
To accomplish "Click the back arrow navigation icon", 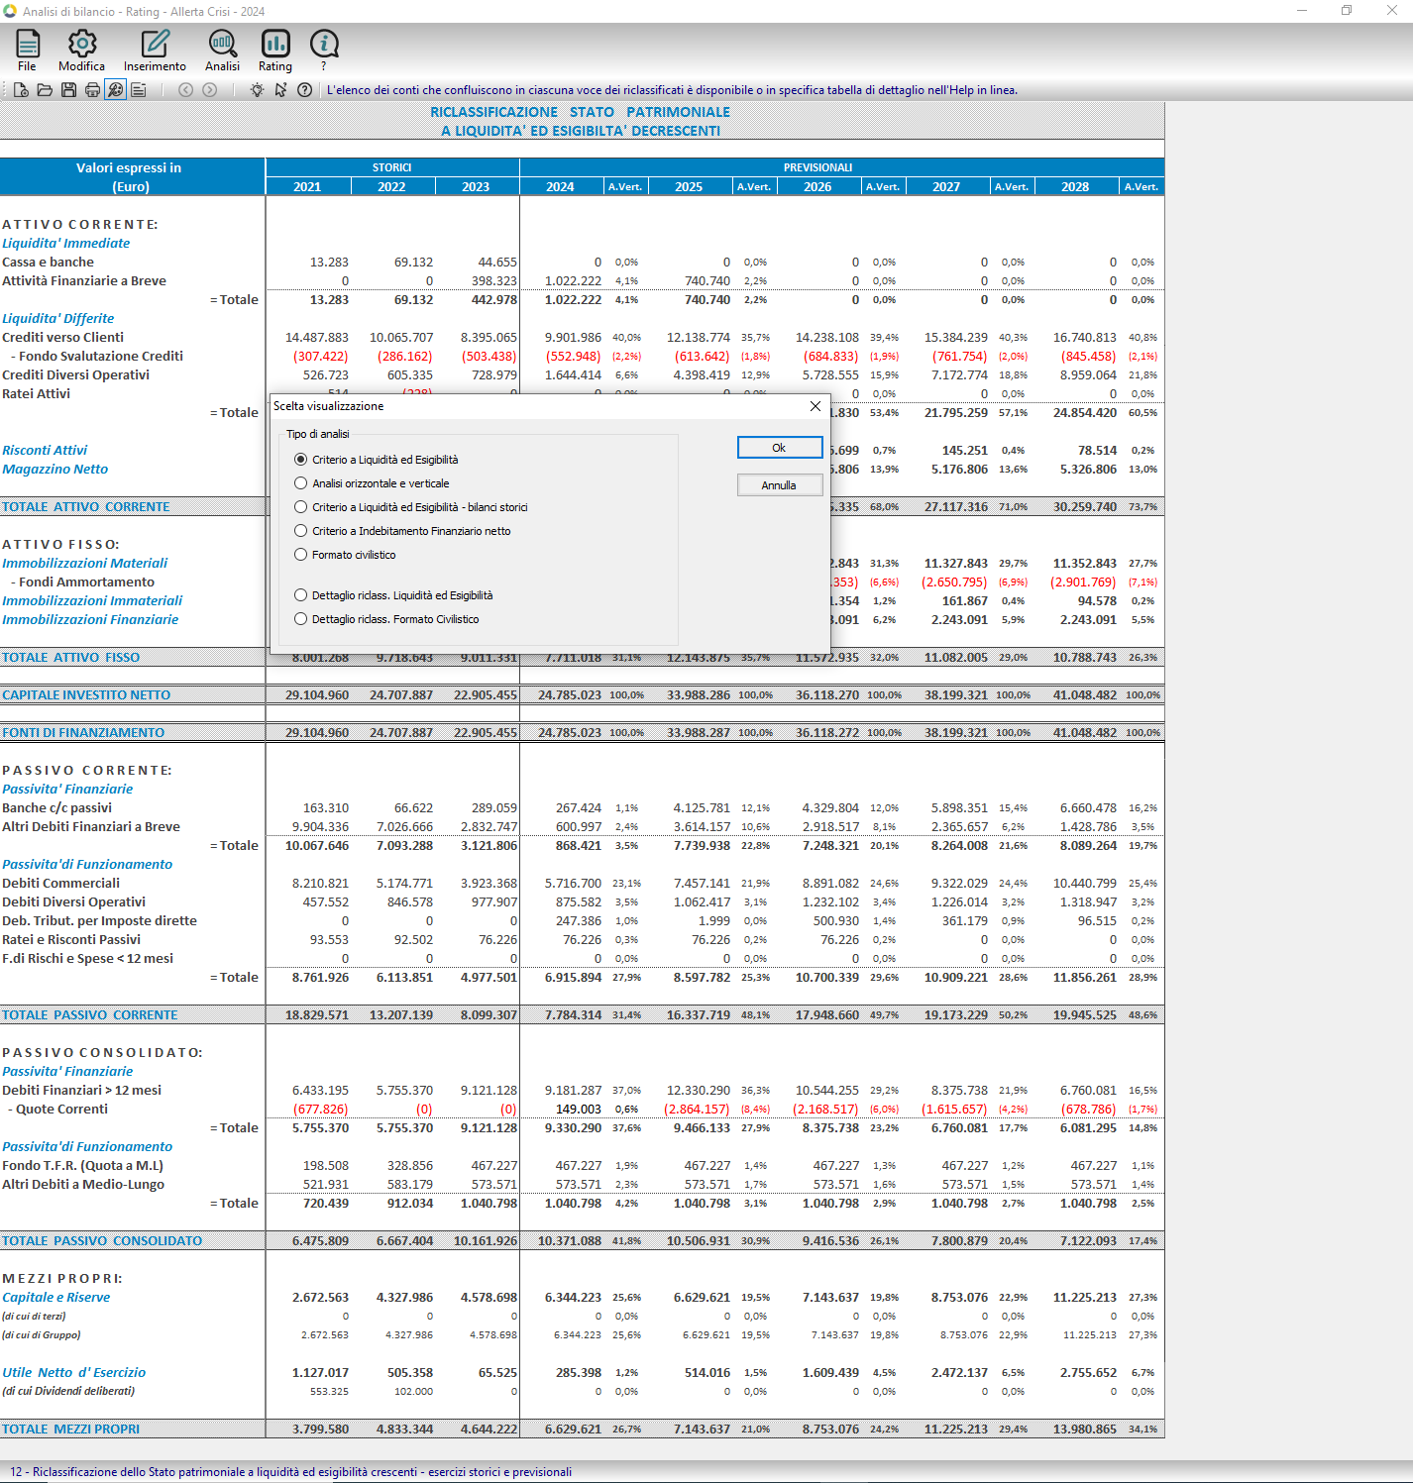I will coord(185,90).
